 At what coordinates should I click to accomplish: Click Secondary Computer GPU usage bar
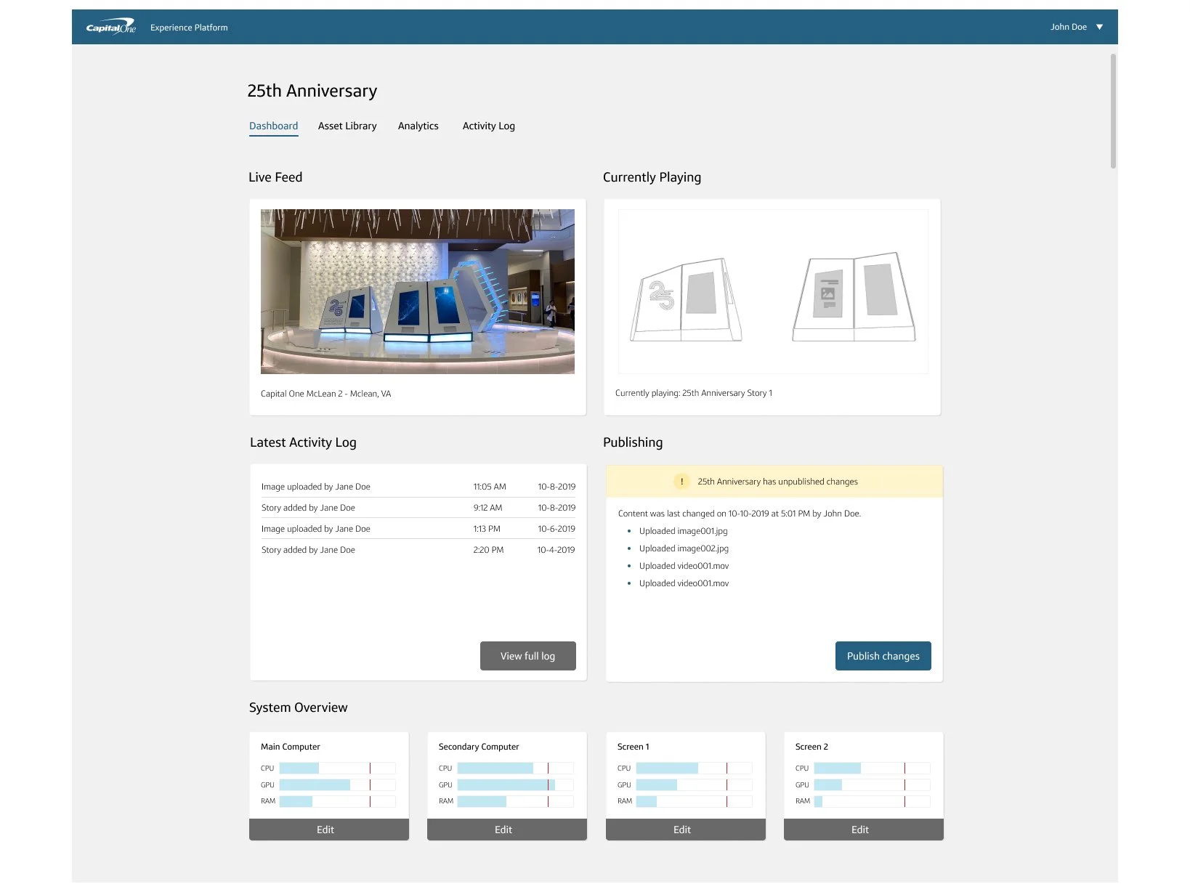click(515, 784)
